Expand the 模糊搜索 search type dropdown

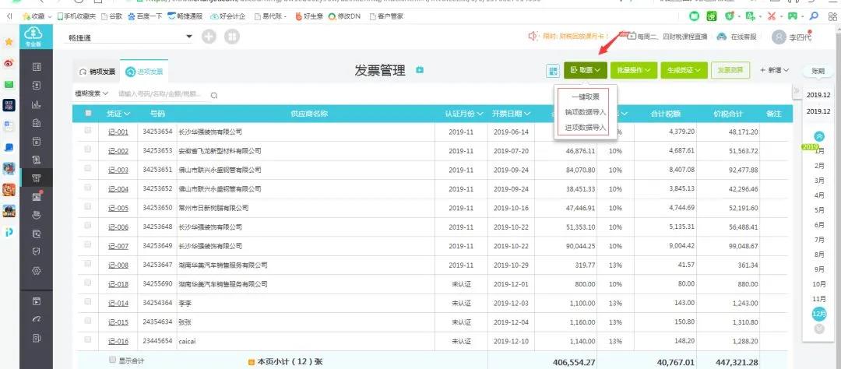91,94
